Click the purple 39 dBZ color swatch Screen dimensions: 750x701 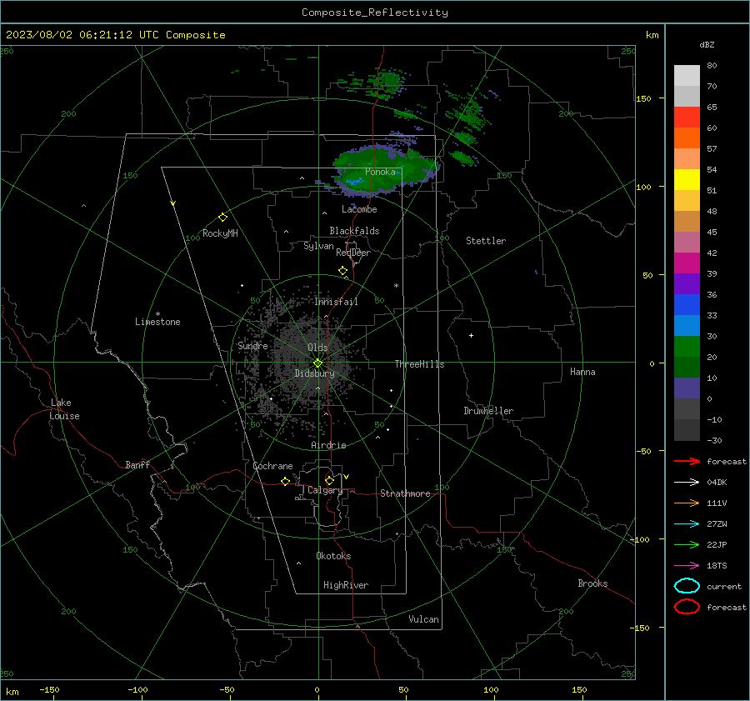pyautogui.click(x=687, y=283)
